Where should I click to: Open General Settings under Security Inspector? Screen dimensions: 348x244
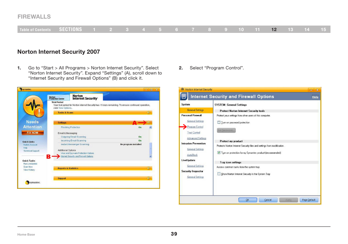196,177
